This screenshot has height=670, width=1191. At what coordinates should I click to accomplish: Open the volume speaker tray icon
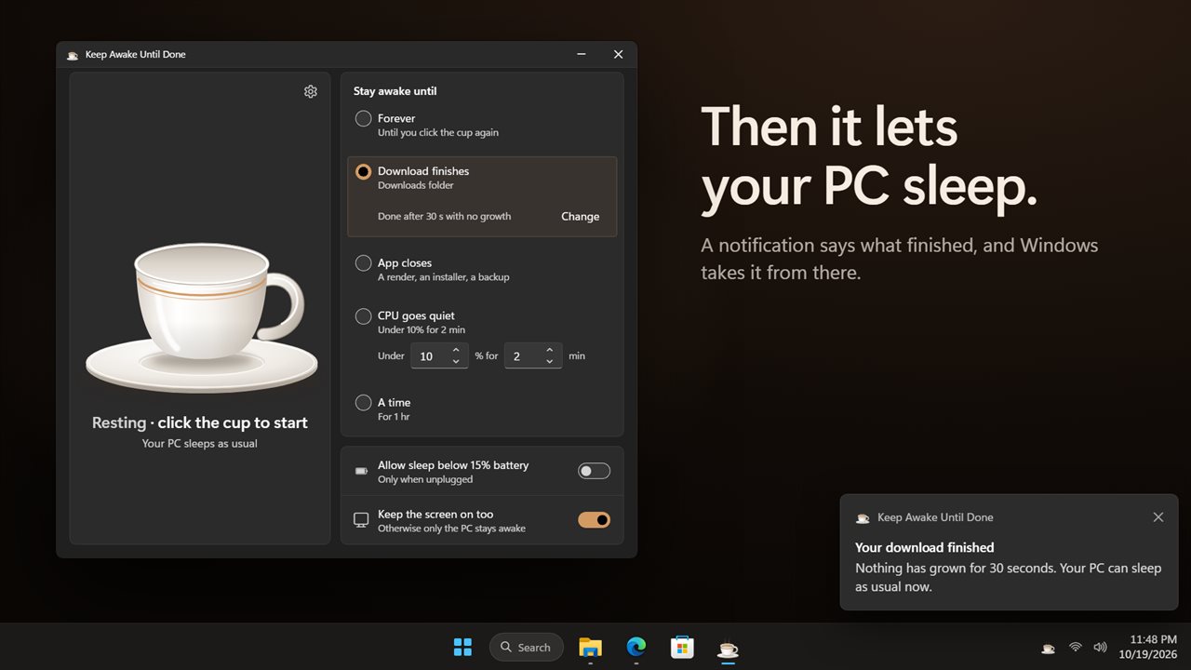tap(1101, 647)
